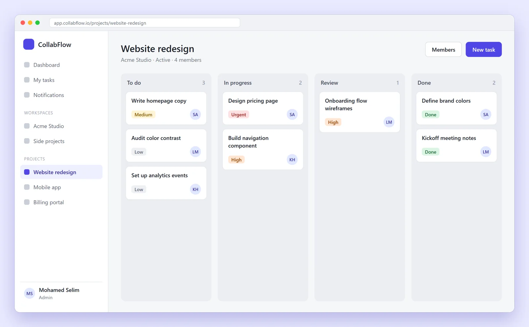Click the Urgent priority tag
Viewport: 529px width, 327px height.
point(239,115)
